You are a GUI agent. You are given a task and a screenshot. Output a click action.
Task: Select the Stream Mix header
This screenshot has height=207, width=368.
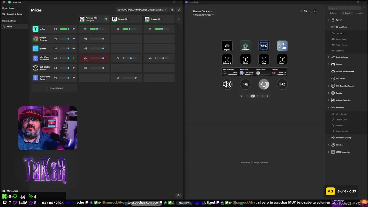tap(126, 19)
